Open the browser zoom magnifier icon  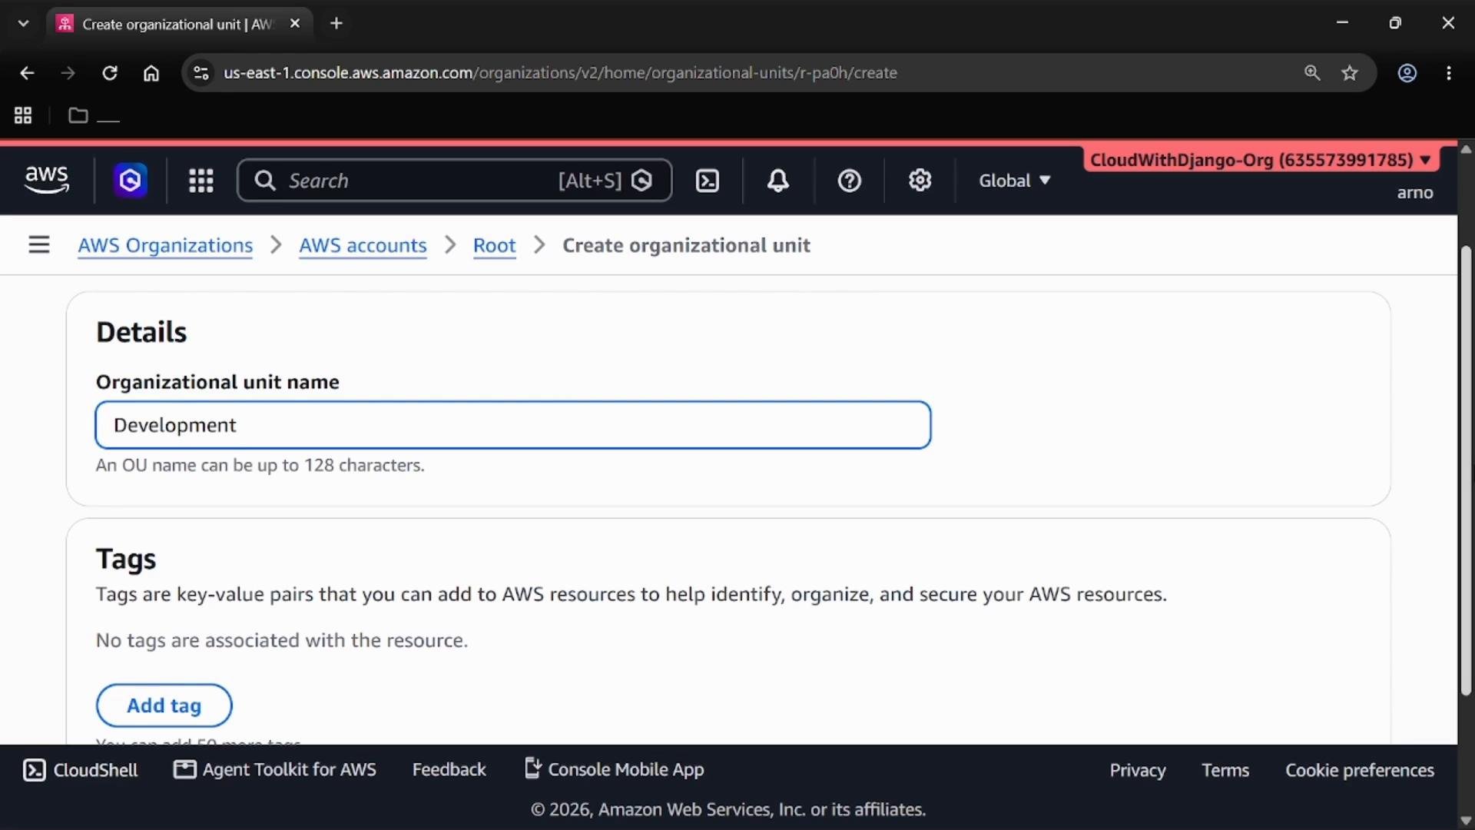[1312, 73]
